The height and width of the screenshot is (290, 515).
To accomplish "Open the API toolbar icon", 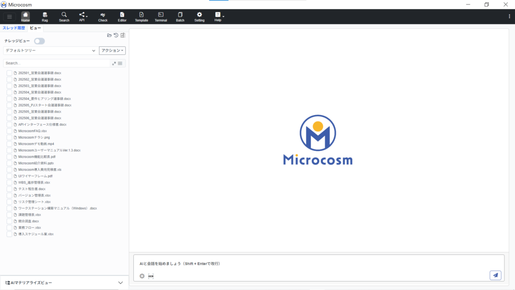I will [81, 17].
